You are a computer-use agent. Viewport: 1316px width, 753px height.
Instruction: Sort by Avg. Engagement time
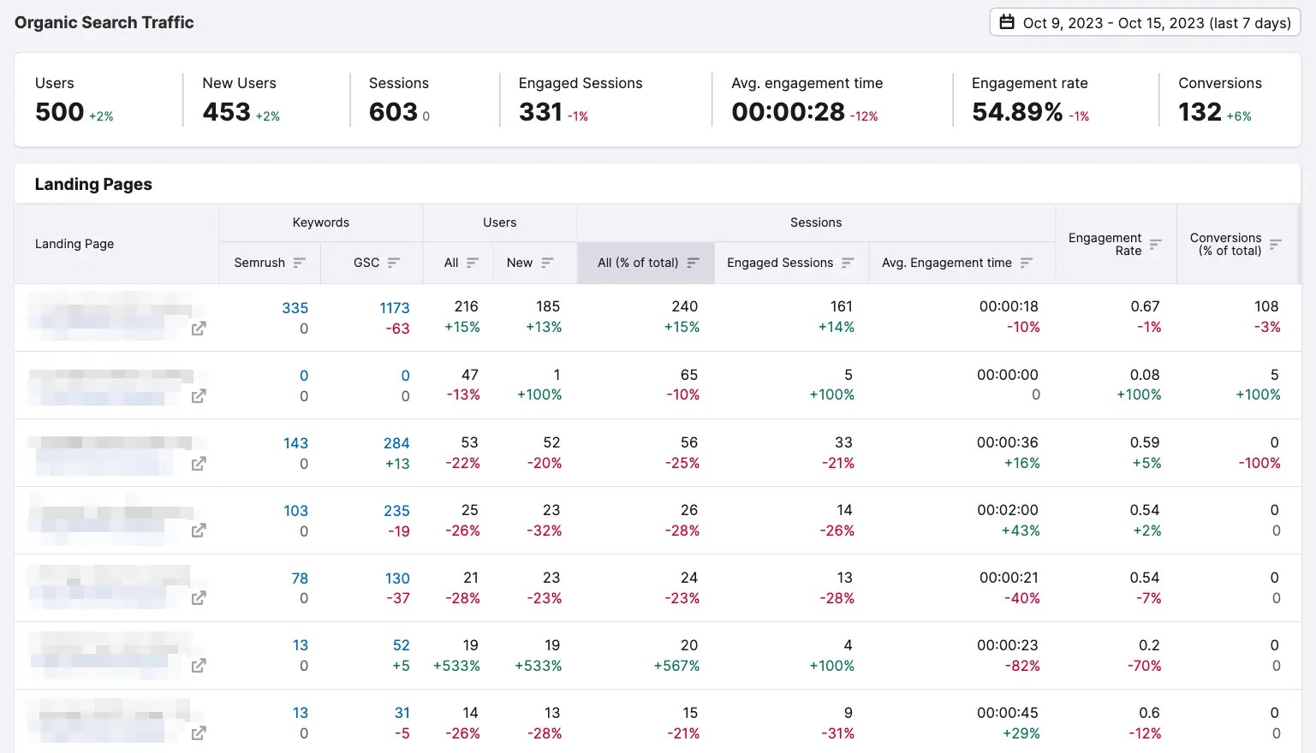click(x=1027, y=263)
